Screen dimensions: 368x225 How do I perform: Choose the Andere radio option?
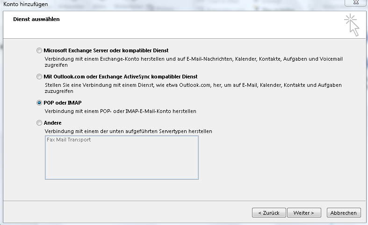[39, 123]
